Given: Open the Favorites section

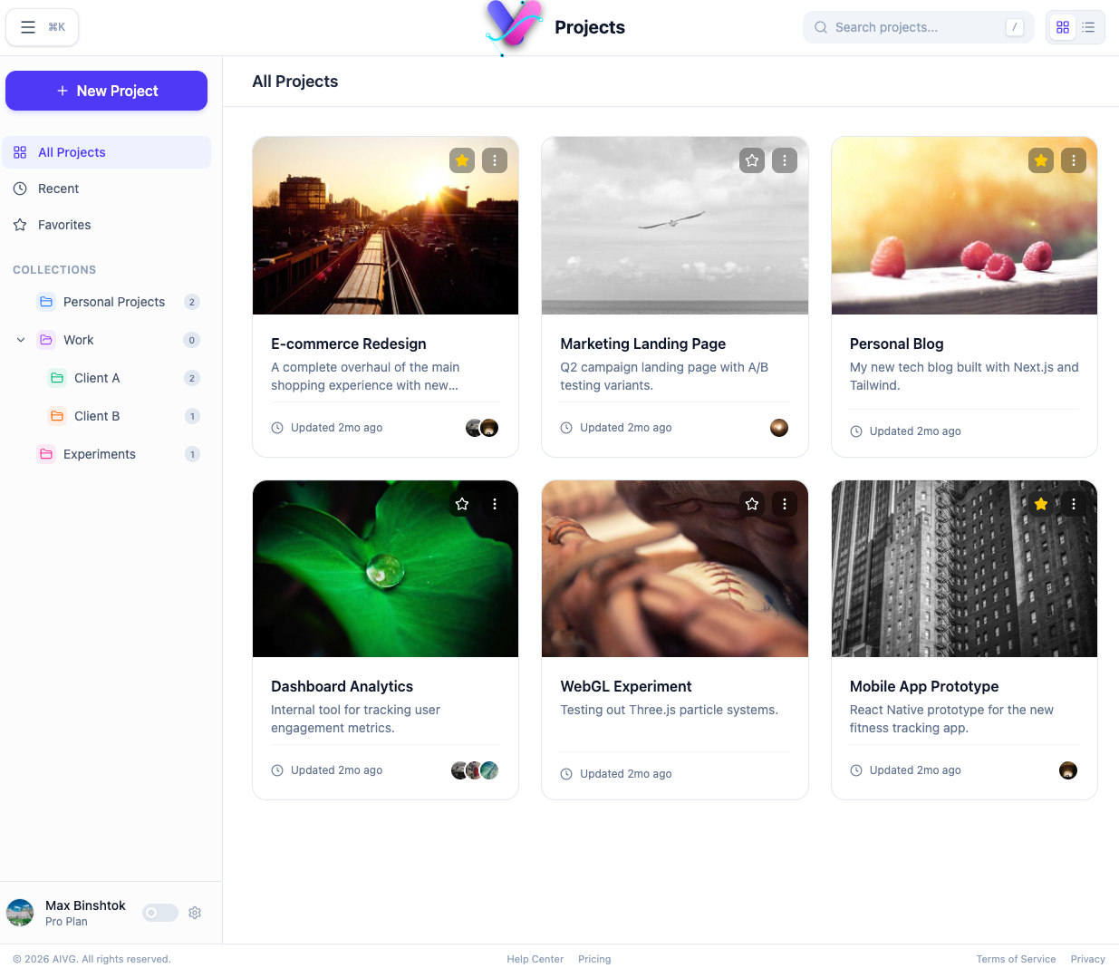Looking at the screenshot, I should click(x=106, y=225).
